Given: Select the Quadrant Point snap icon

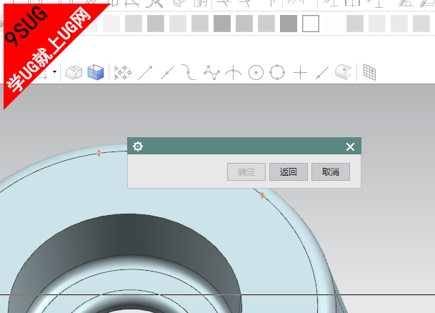Looking at the screenshot, I should click(277, 72).
